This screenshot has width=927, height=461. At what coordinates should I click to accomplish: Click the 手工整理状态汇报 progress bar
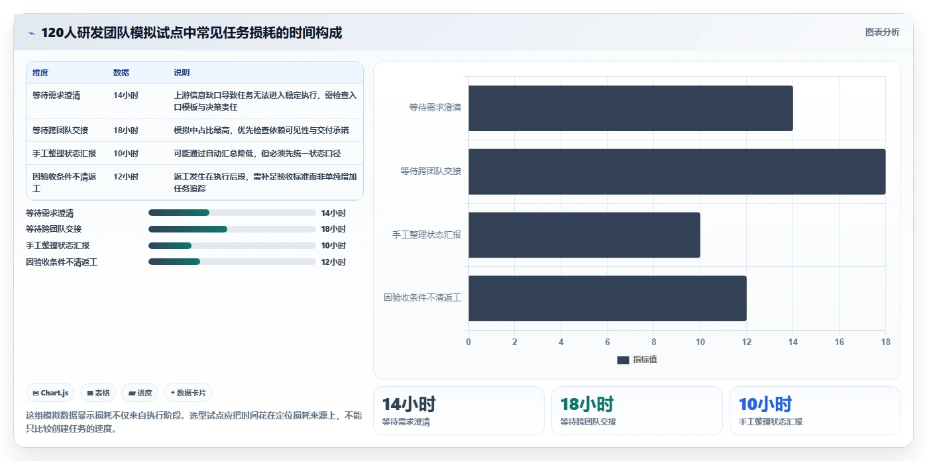(x=232, y=246)
